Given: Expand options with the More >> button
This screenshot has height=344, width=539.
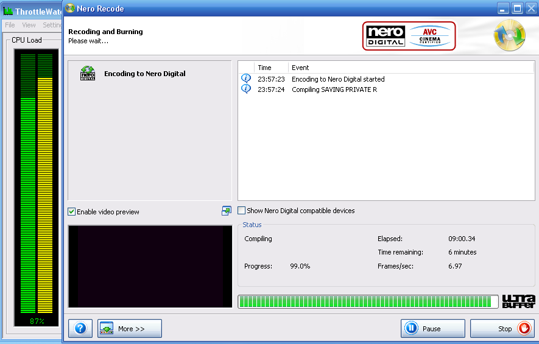Looking at the screenshot, I should click(130, 329).
